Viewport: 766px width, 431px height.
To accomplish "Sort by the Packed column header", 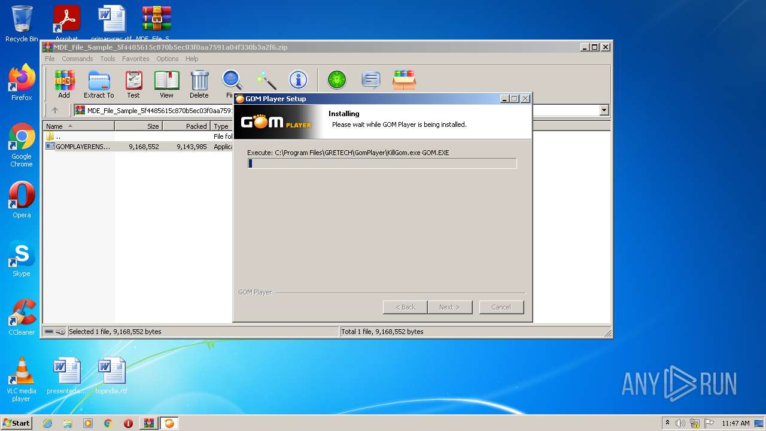I will pos(186,126).
